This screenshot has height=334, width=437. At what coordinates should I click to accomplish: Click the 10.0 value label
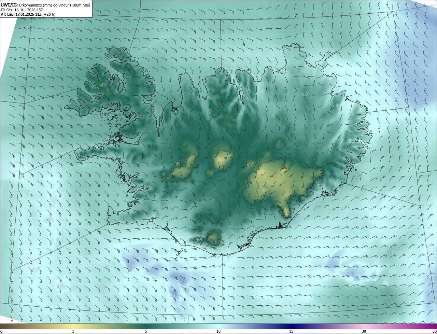click(376, 219)
